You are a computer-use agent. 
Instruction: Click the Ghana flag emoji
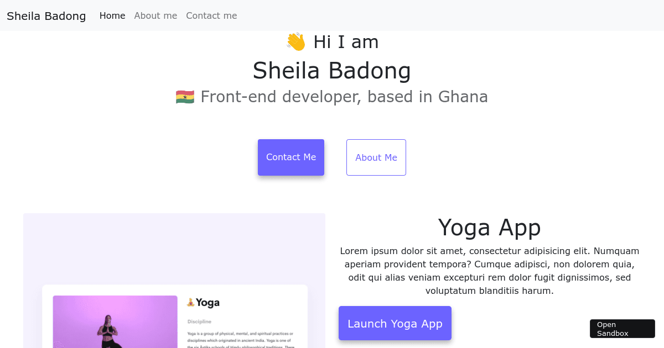pos(184,96)
